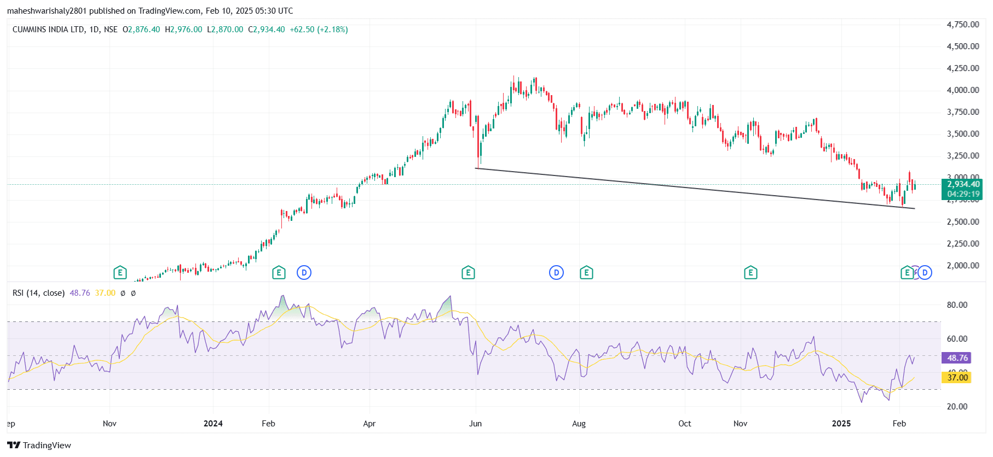Select the dividend D marker at February 2025
The width and height of the screenshot is (993, 457).
pos(925,272)
